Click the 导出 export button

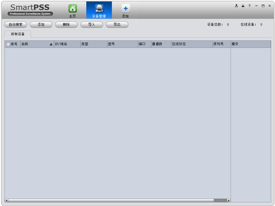[x=117, y=25]
